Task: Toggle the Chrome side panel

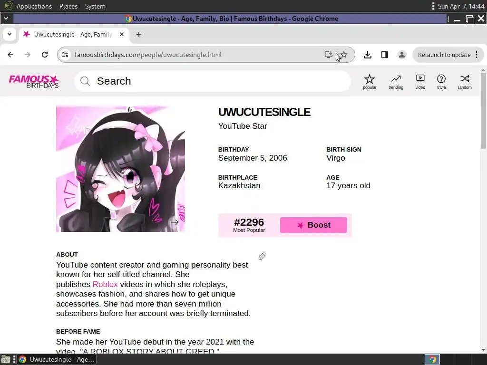Action: [x=384, y=55]
